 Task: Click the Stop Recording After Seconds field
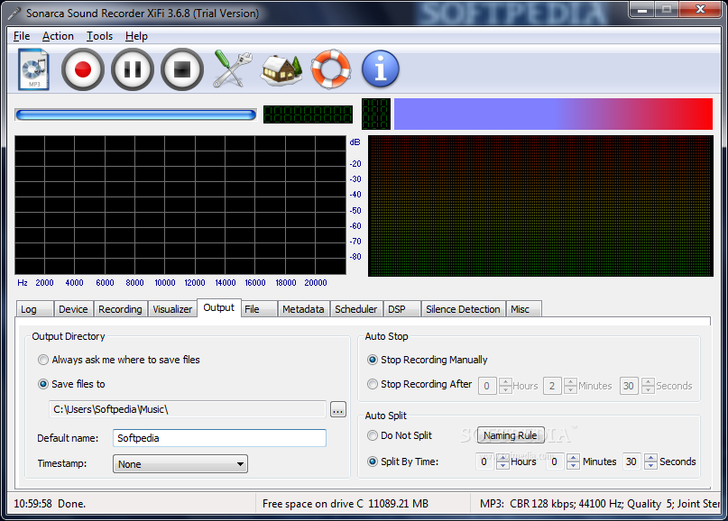point(629,386)
